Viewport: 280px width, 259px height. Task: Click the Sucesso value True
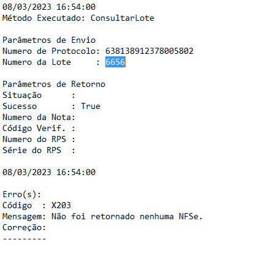(91, 106)
